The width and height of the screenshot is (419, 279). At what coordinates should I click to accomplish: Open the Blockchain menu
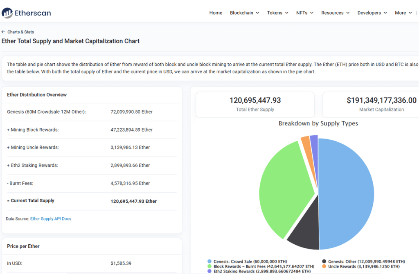click(x=245, y=13)
